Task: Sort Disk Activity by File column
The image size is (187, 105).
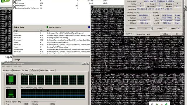Action: tap(68, 31)
